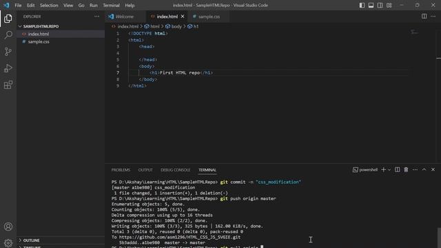This screenshot has width=441, height=248.
Task: Open editor more actions menu
Action: (433, 17)
